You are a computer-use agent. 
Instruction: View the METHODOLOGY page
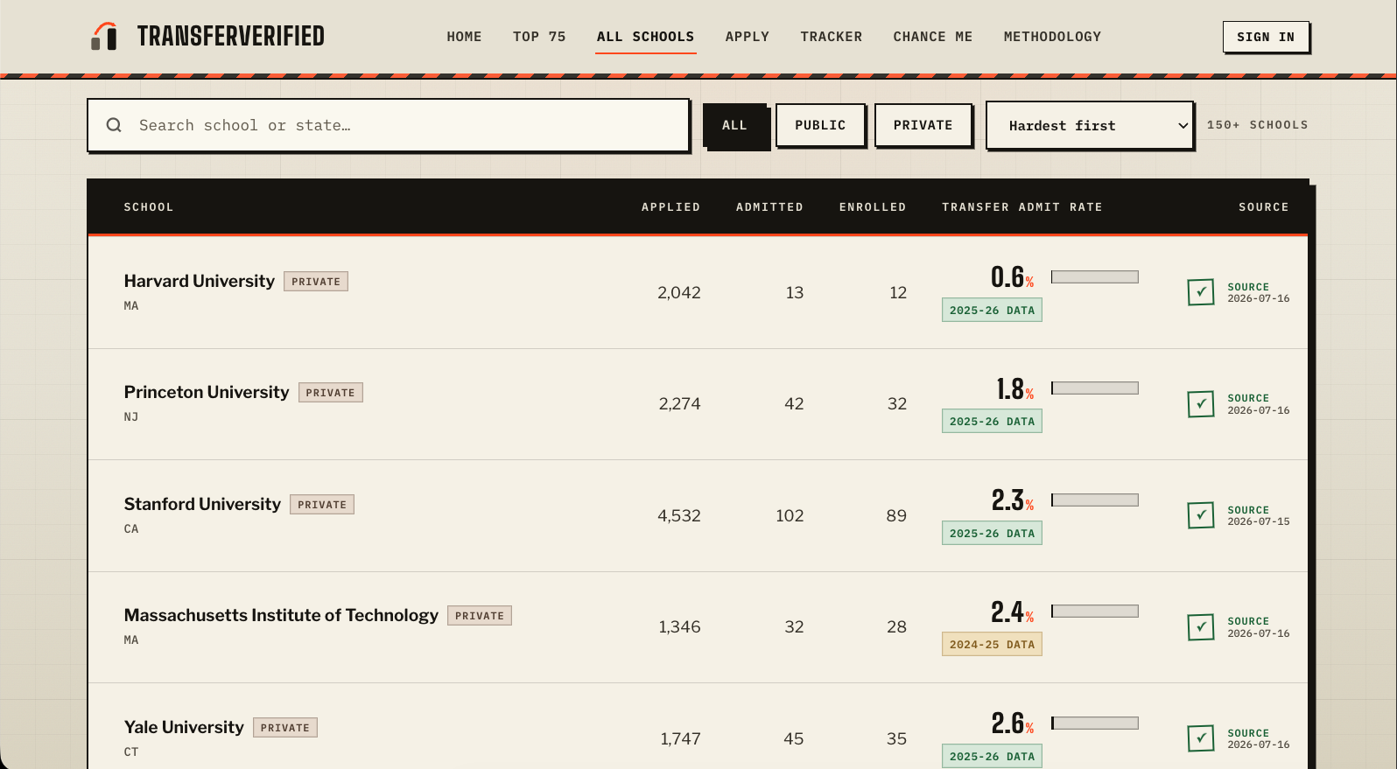pyautogui.click(x=1053, y=37)
